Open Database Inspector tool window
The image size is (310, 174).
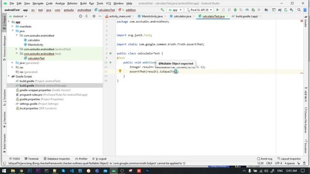[x=57, y=159]
